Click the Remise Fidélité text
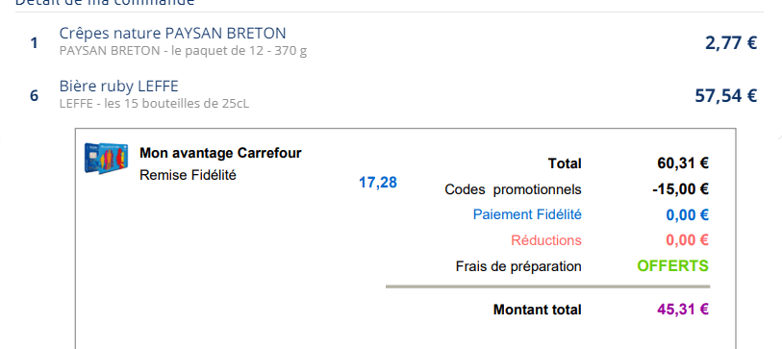The width and height of the screenshot is (782, 349). (188, 176)
